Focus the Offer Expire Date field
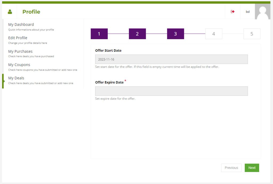273x184 pixels. click(x=171, y=91)
